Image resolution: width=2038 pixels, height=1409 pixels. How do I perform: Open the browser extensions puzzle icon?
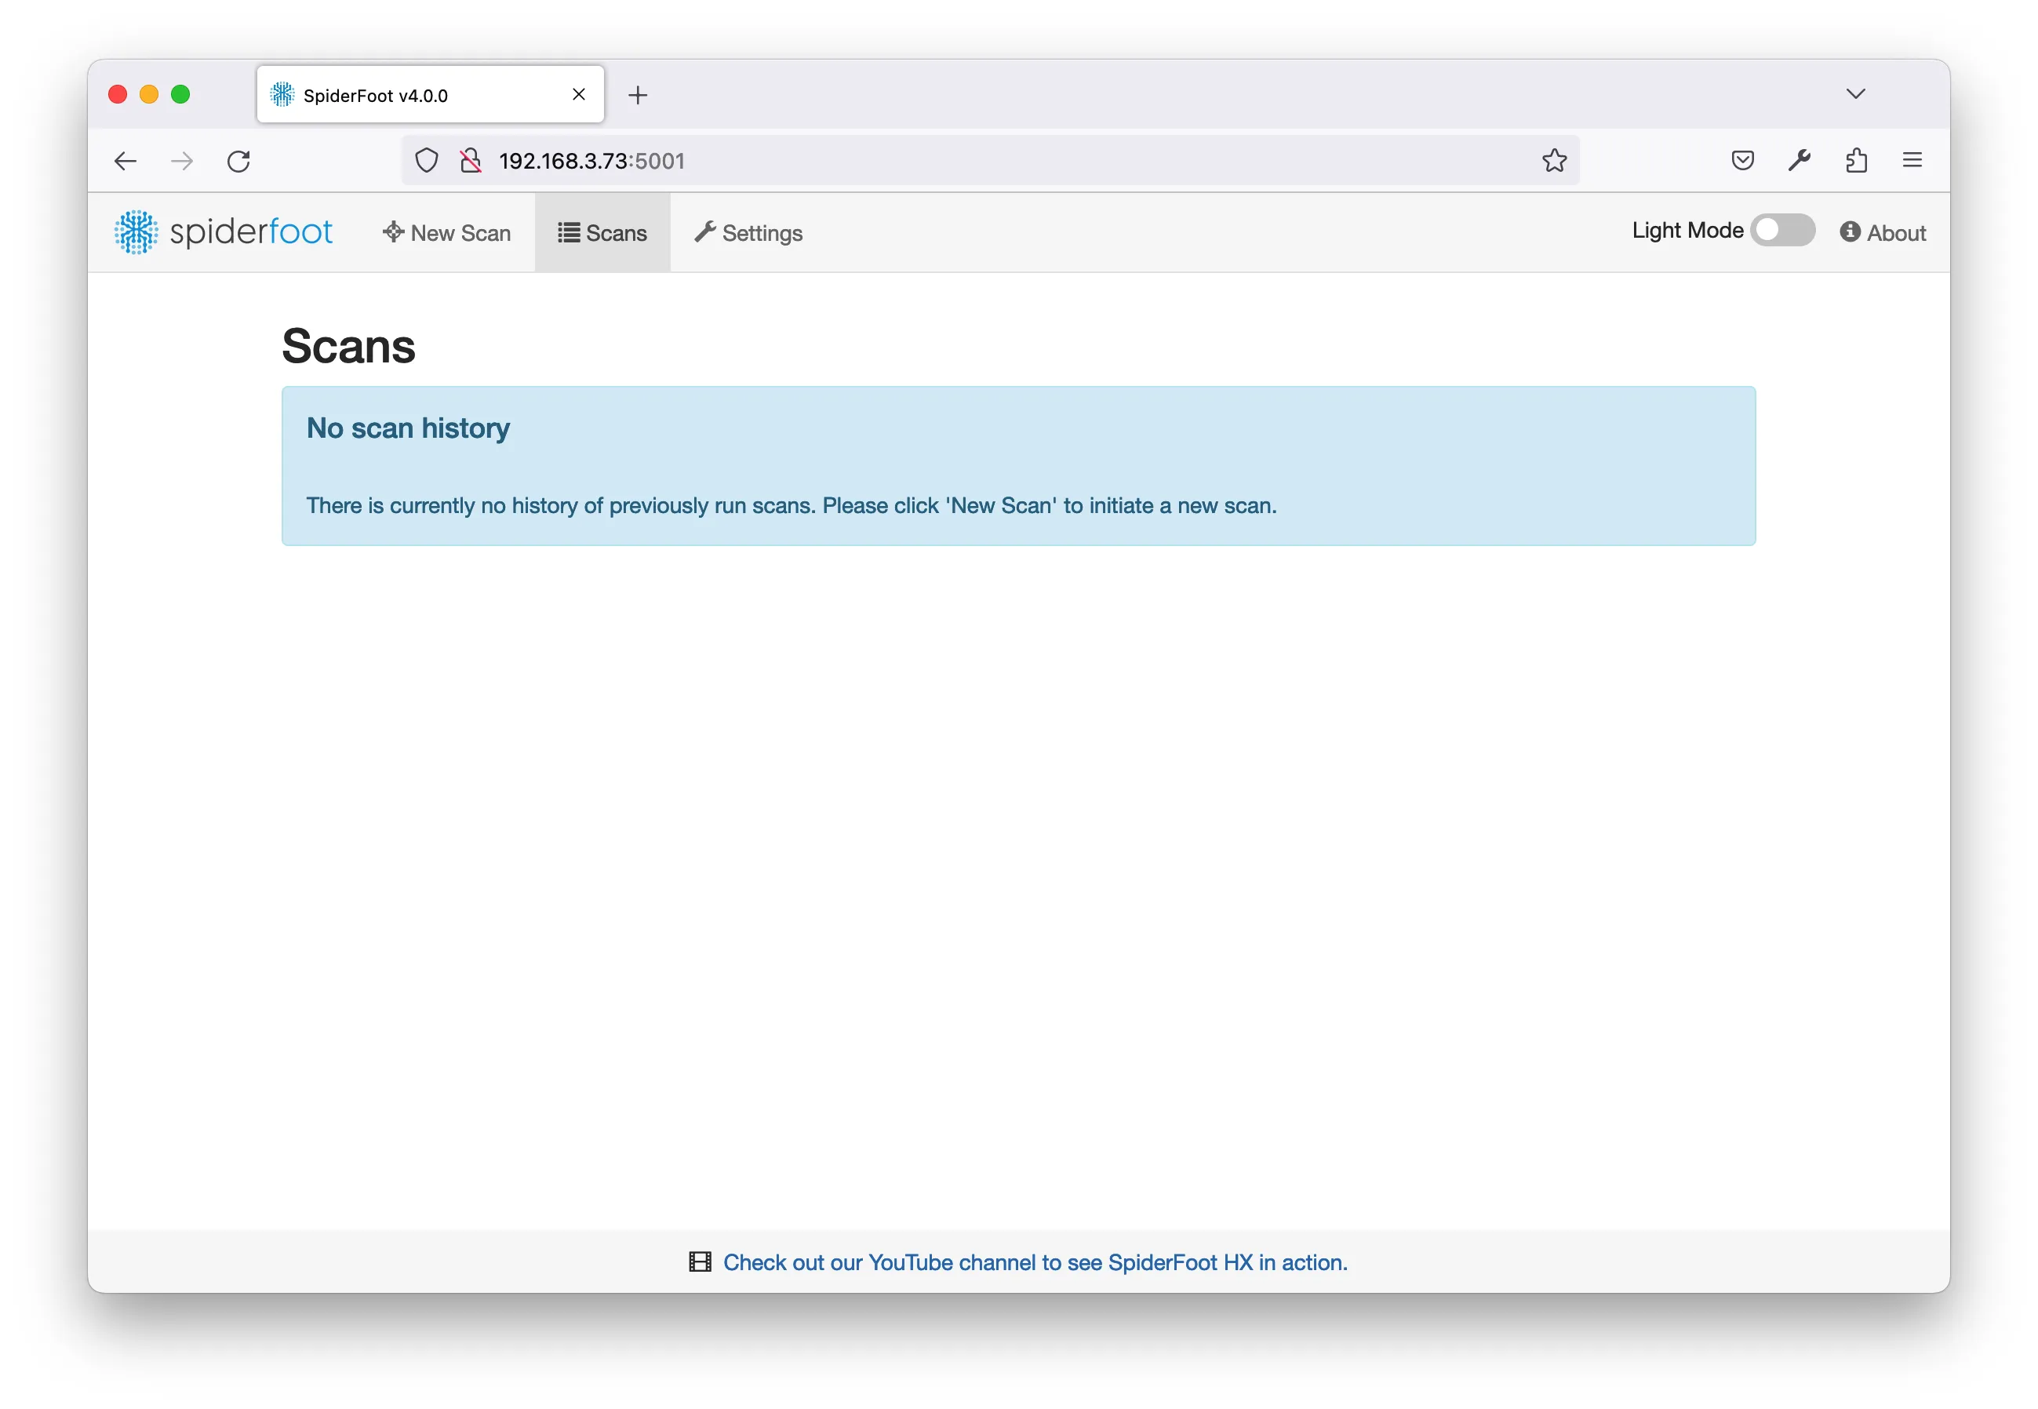(1856, 161)
